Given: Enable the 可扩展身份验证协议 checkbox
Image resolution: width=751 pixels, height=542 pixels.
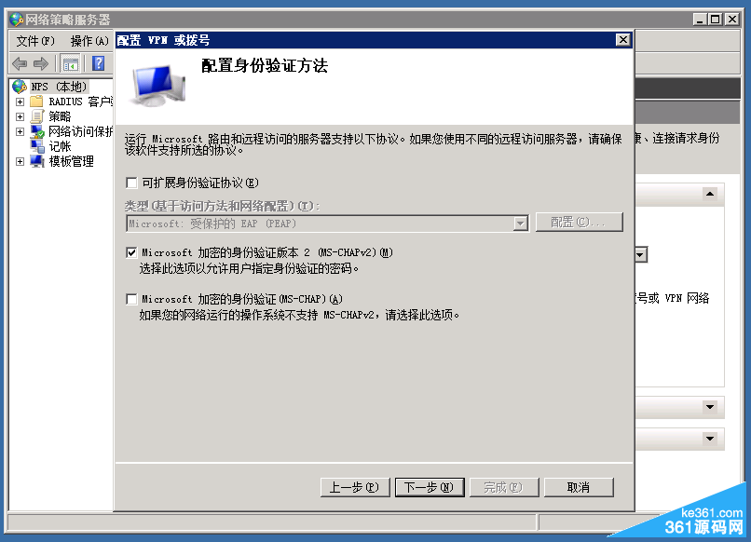Looking at the screenshot, I should (131, 183).
